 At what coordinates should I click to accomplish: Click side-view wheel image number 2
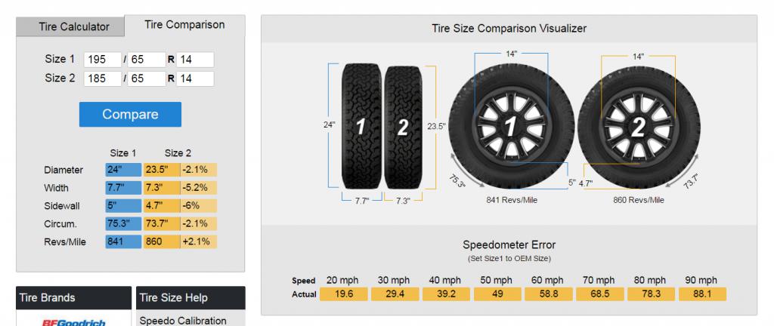click(637, 126)
